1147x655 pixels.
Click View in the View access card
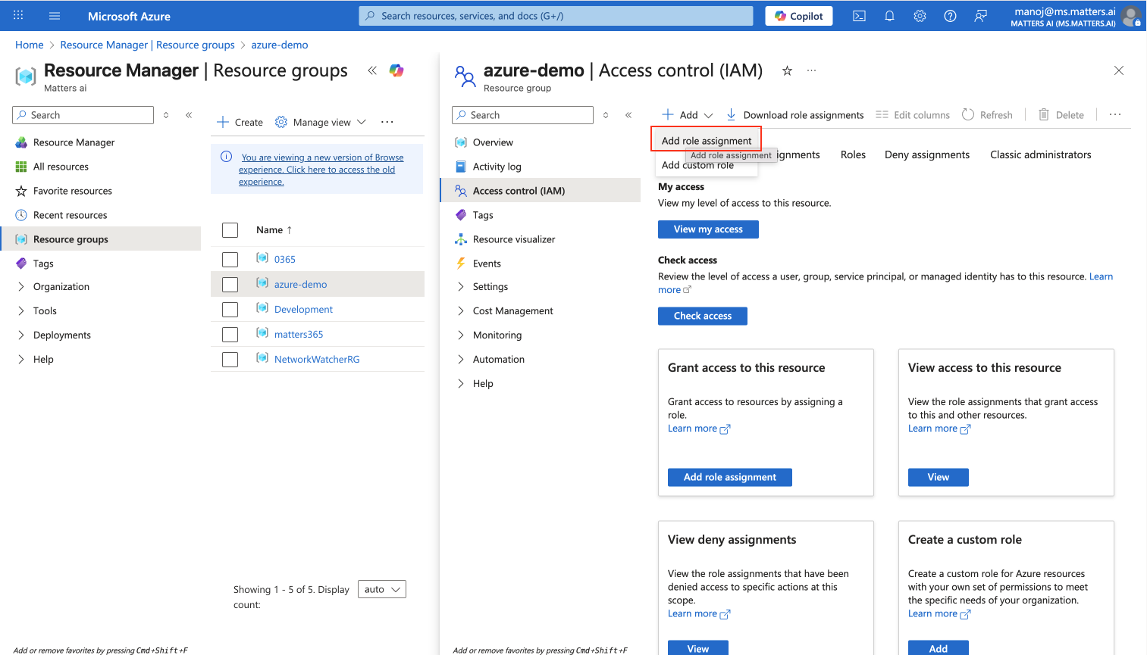tap(939, 477)
